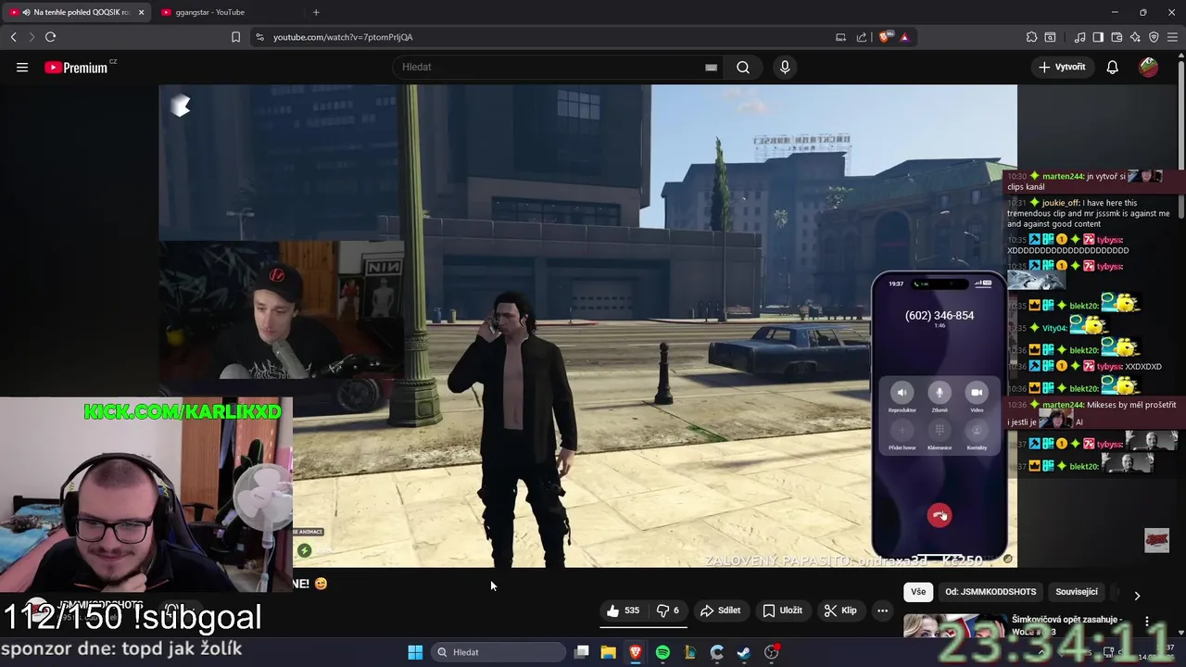This screenshot has width=1186, height=667.
Task: Open Task View from the taskbar
Action: coord(581,652)
